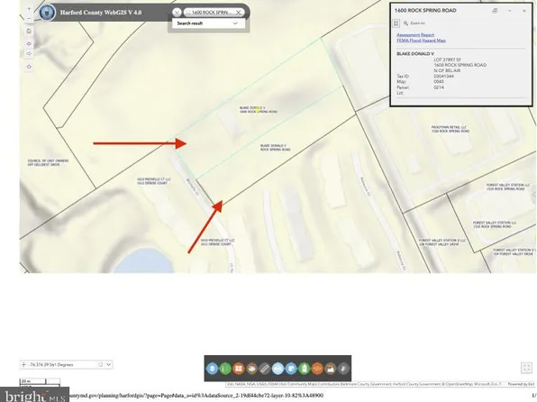This screenshot has width=537, height=402.
Task: Go forward to the next map extent
Action: pyautogui.click(x=29, y=53)
